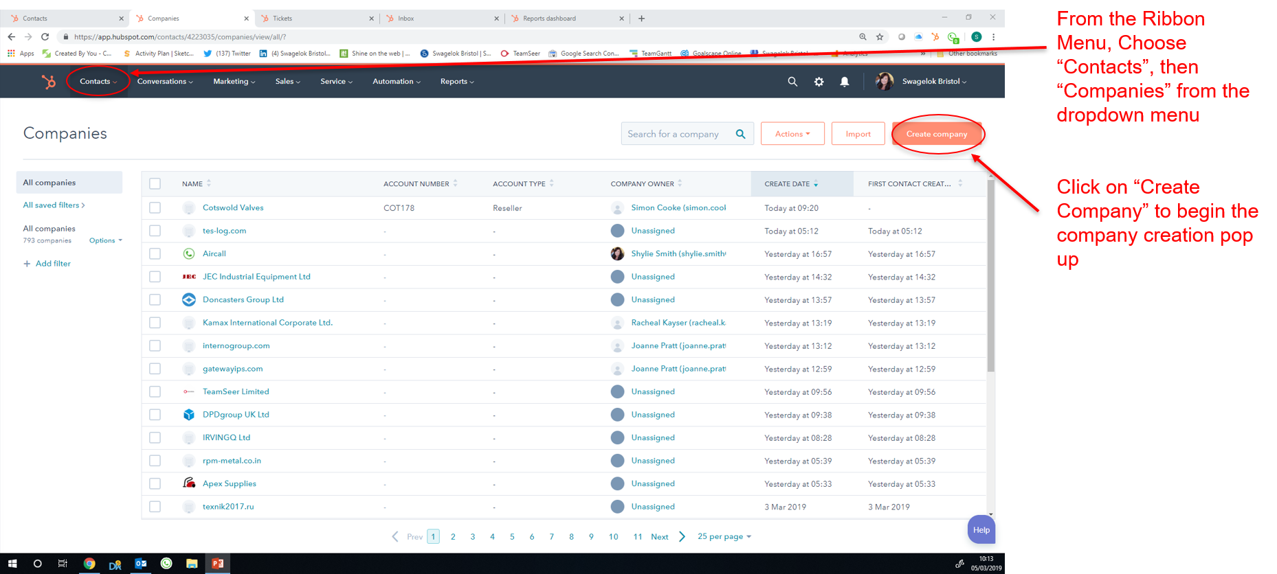Open PowerPoint from the taskbar
1277x574 pixels.
pos(218,564)
